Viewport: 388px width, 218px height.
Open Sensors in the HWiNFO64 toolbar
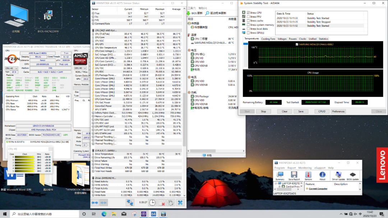coord(308,175)
